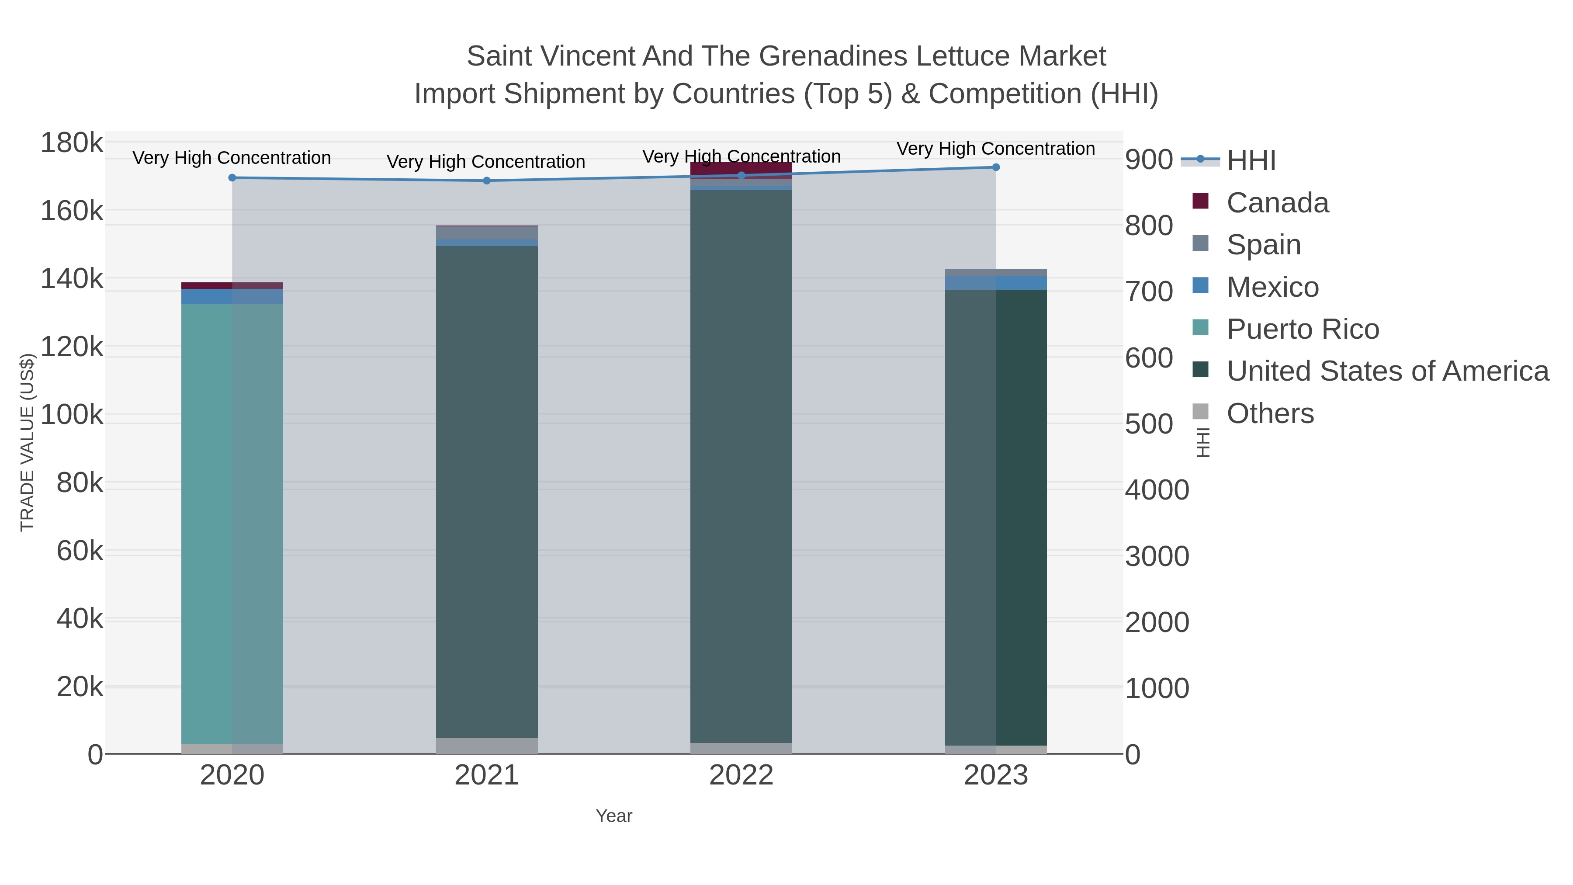The width and height of the screenshot is (1573, 885).
Task: Toggle the Others legend entry
Action: pyautogui.click(x=1254, y=413)
